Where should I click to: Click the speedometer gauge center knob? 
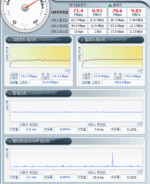(x=25, y=8)
